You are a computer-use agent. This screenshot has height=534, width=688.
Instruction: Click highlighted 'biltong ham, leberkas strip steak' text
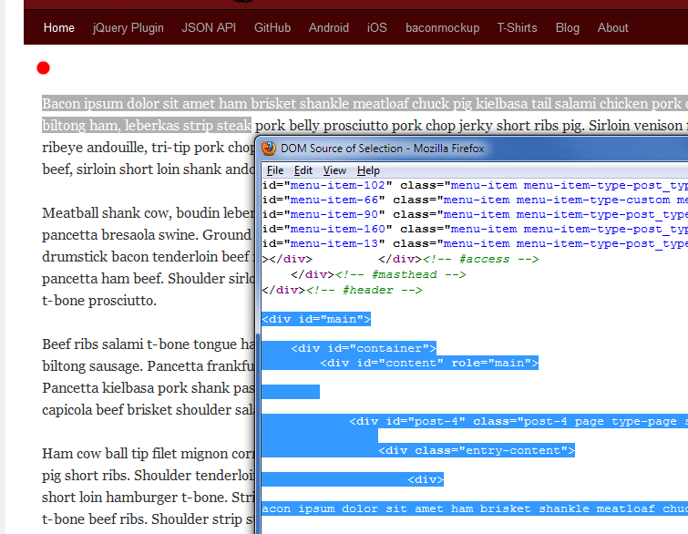click(x=147, y=126)
